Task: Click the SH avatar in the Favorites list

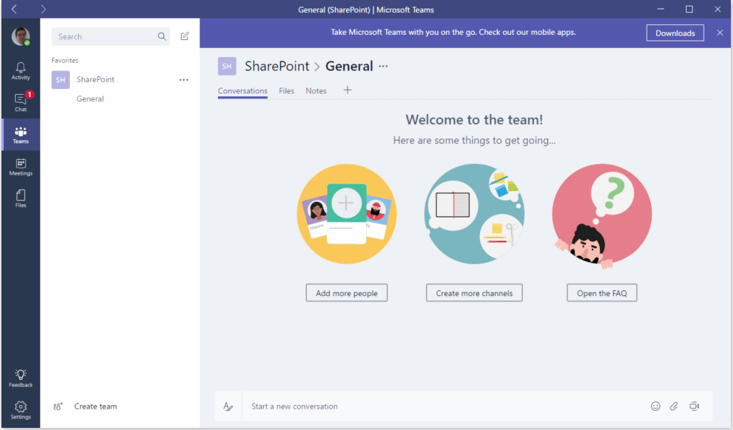Action: coord(61,80)
